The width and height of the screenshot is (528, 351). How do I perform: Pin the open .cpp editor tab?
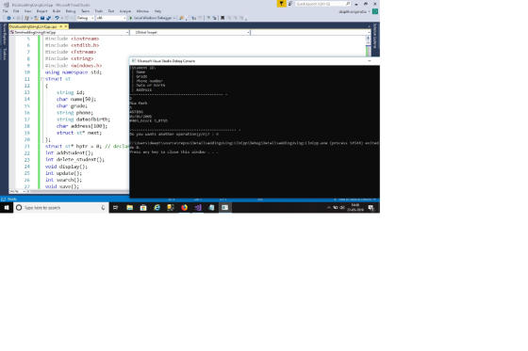(61, 26)
